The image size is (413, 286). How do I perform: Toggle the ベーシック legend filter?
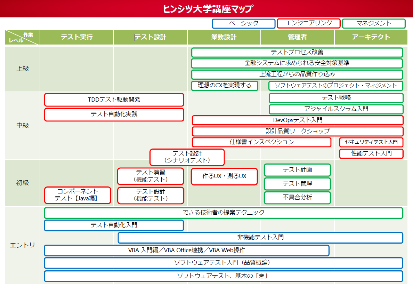click(243, 23)
